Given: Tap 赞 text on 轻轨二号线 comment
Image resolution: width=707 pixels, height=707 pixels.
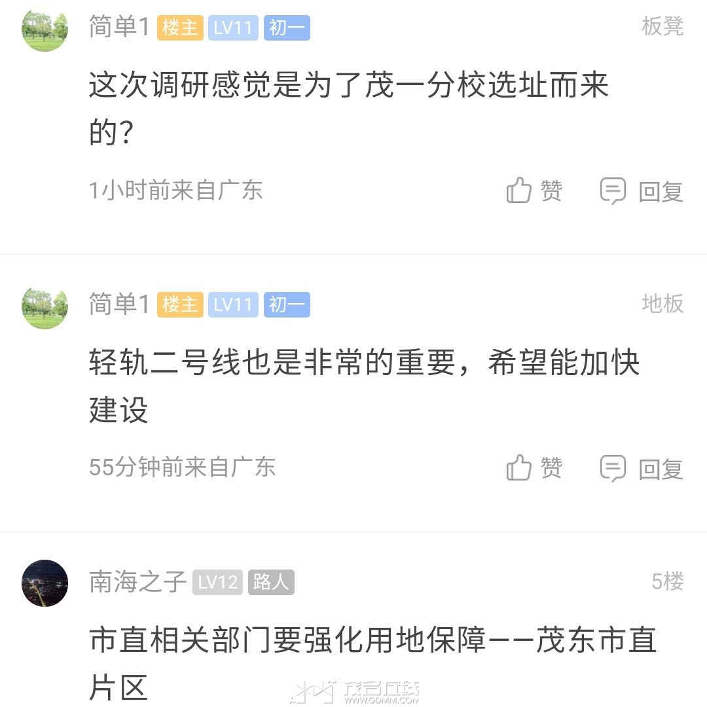Looking at the screenshot, I should 551,467.
